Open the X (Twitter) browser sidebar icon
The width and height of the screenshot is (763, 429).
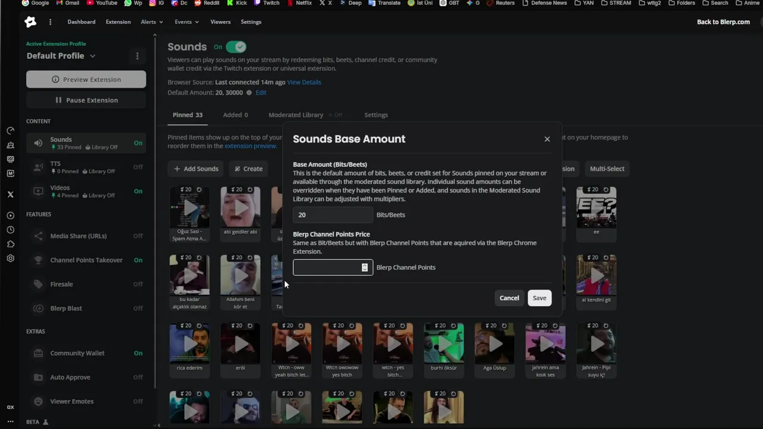pyautogui.click(x=10, y=194)
